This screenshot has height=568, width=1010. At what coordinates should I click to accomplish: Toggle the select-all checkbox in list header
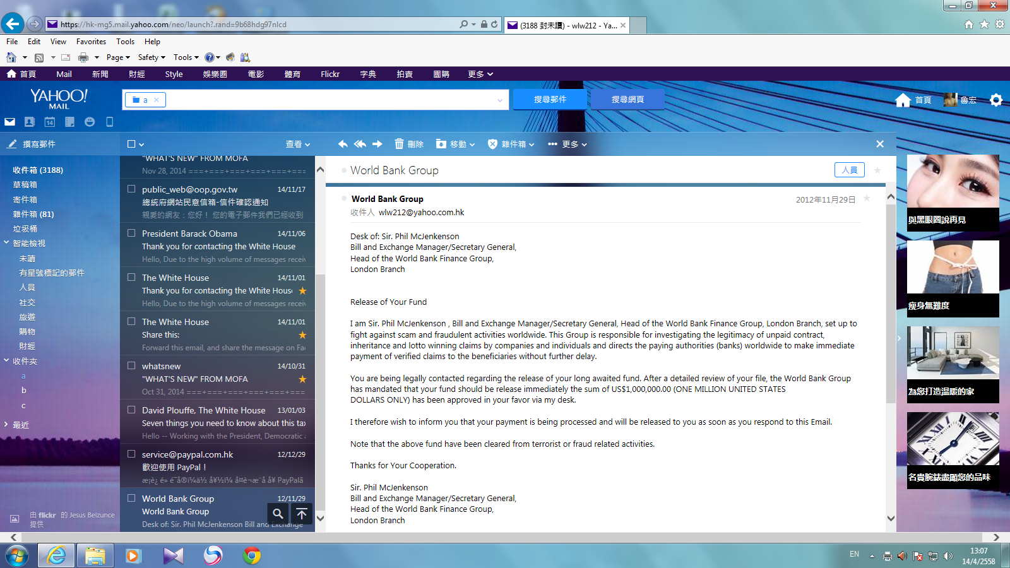(x=131, y=144)
